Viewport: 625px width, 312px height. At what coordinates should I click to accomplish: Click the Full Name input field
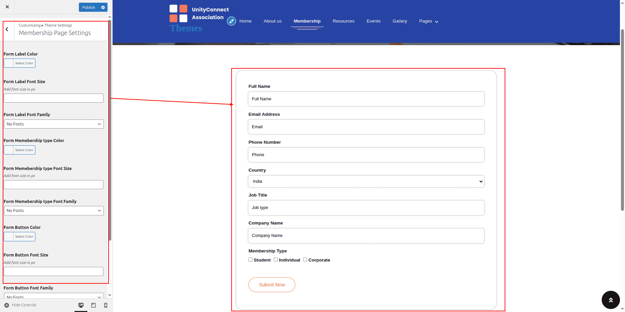click(x=366, y=99)
